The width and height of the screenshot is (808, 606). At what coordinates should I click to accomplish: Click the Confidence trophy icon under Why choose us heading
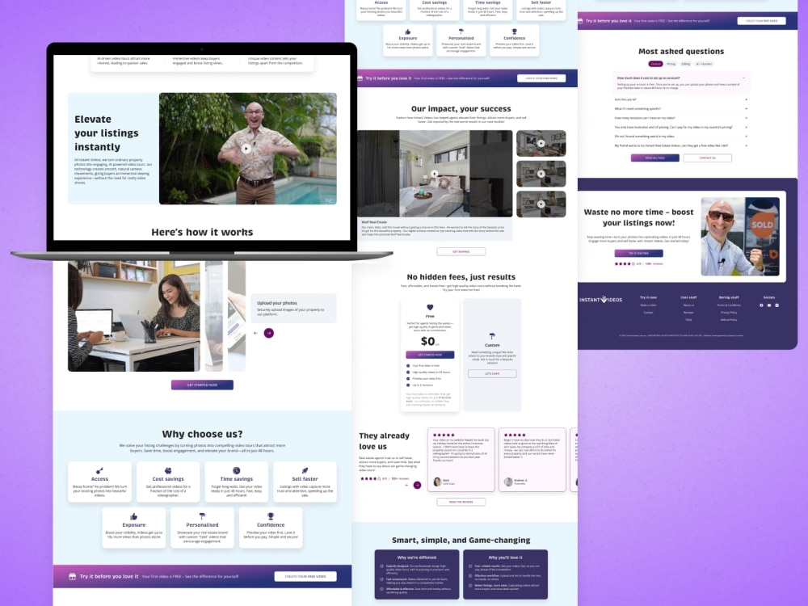[x=271, y=516]
